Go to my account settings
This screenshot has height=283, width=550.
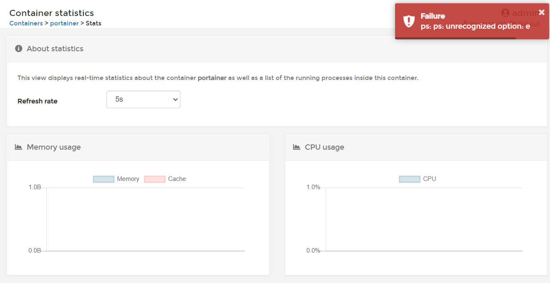(x=488, y=23)
